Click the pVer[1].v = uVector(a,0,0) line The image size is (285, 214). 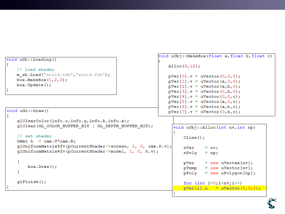click(204, 82)
